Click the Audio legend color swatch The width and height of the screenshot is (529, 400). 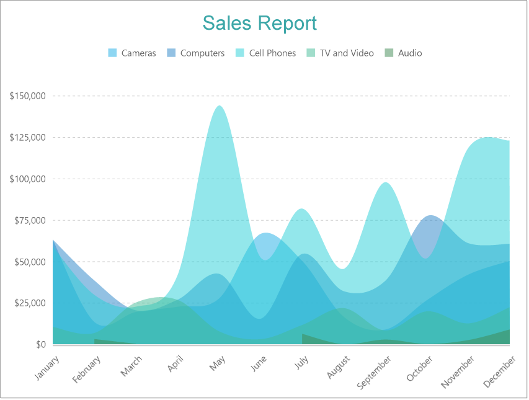(389, 53)
